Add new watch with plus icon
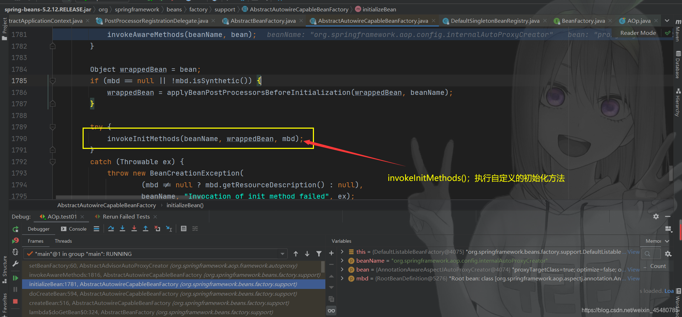 coord(331,253)
